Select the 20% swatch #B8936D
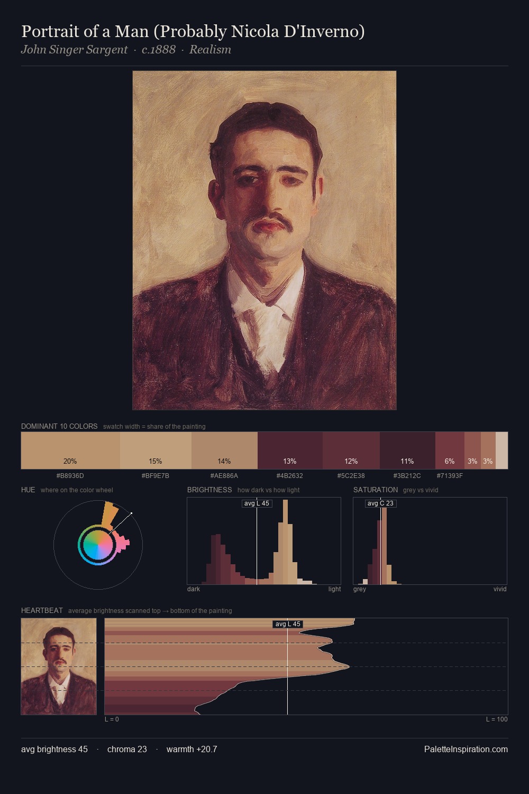Image resolution: width=529 pixels, height=794 pixels. pyautogui.click(x=70, y=450)
